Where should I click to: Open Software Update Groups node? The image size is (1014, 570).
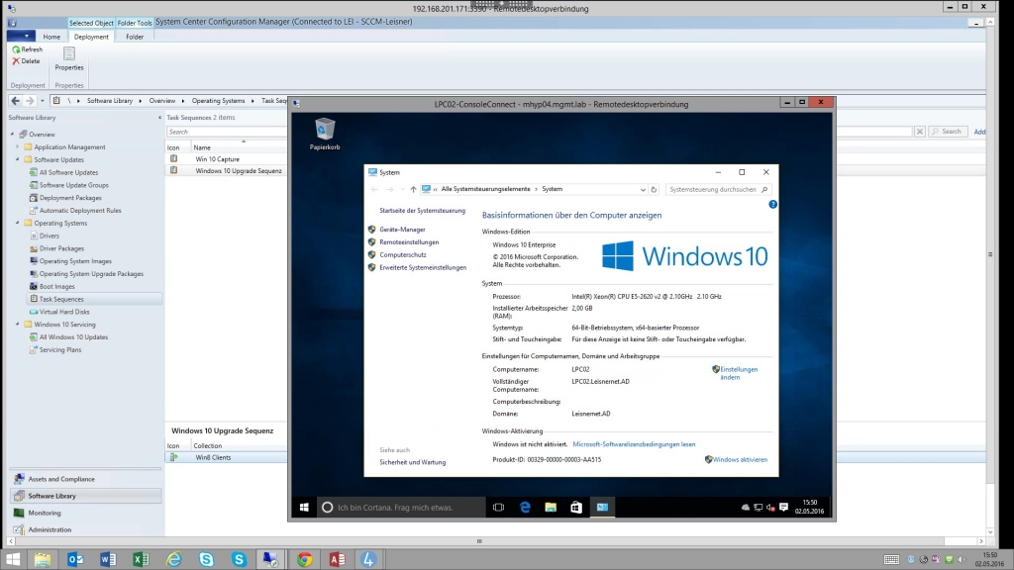tap(68, 185)
